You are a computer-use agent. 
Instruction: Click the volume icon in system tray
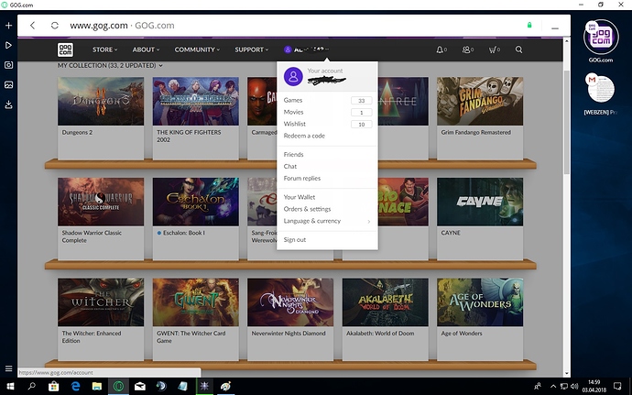coord(574,386)
